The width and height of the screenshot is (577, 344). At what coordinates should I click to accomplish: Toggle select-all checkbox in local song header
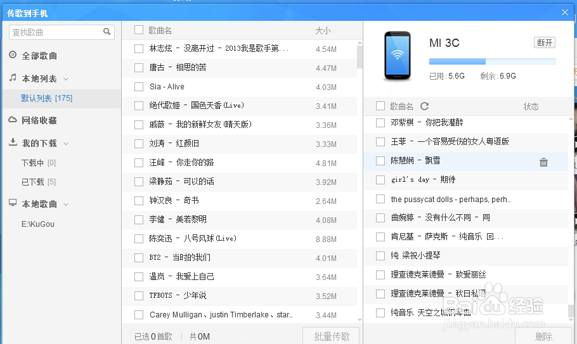(139, 30)
